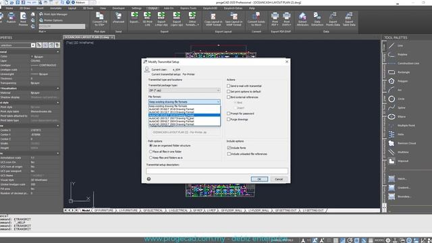Screen dimensions: 432x243
Task: Click Export Points Data icon
Action: (x=333, y=19)
